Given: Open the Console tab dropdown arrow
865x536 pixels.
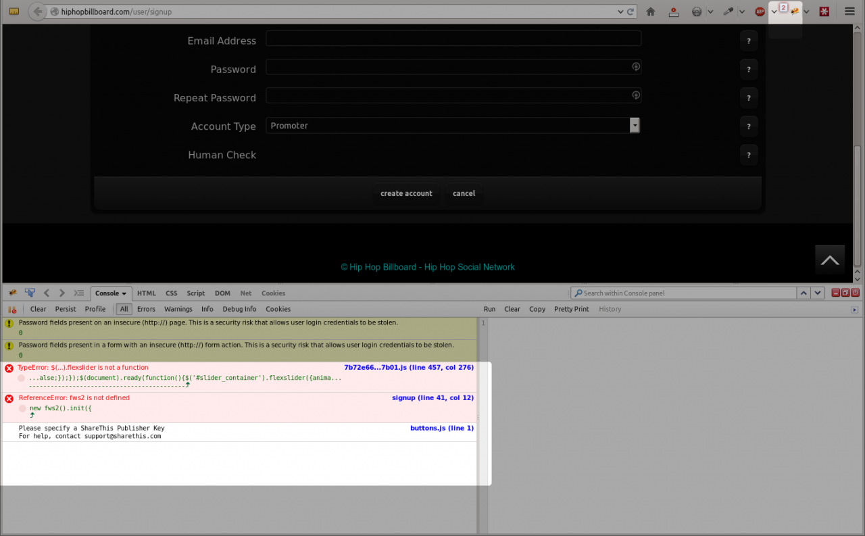Looking at the screenshot, I should [x=124, y=293].
